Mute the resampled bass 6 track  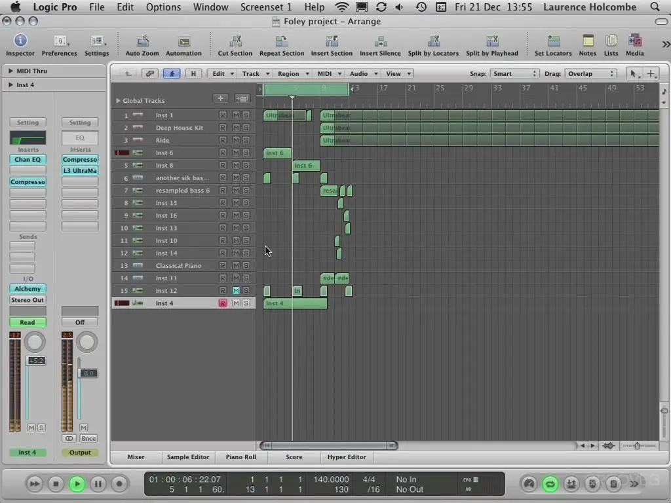(236, 190)
